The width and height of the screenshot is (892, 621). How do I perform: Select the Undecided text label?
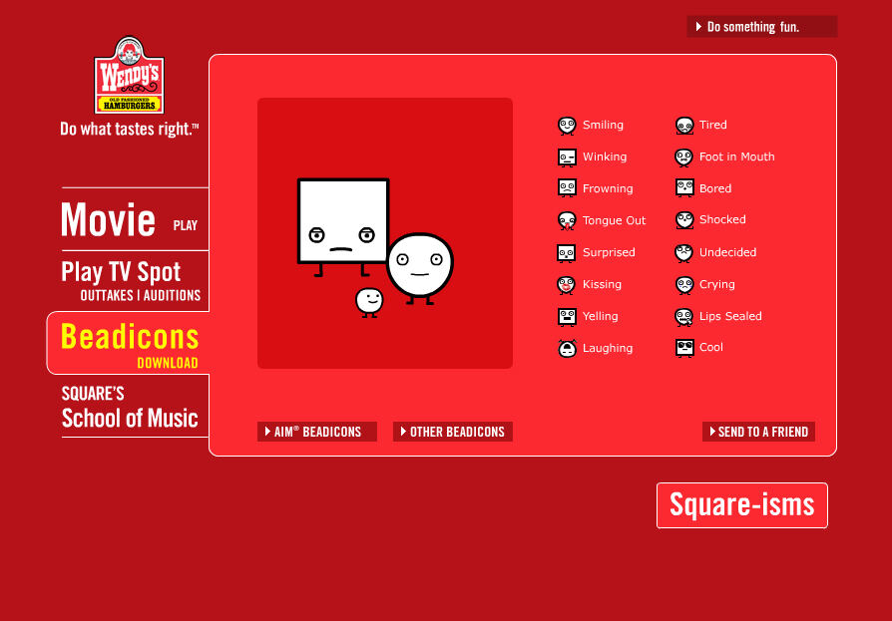click(728, 252)
